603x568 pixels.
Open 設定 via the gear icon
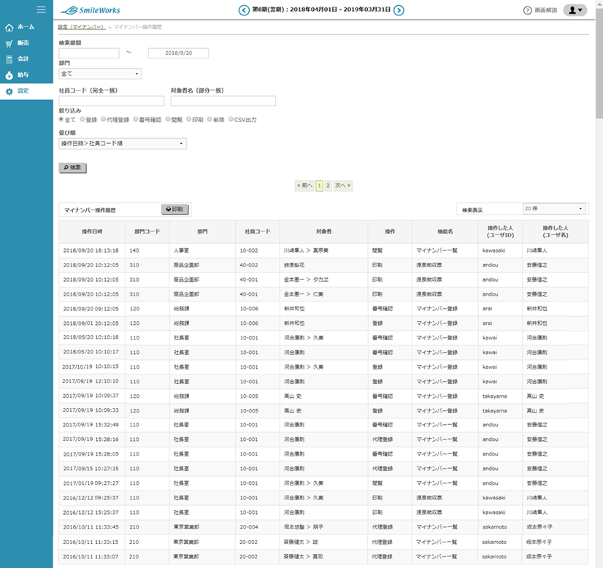tap(9, 91)
